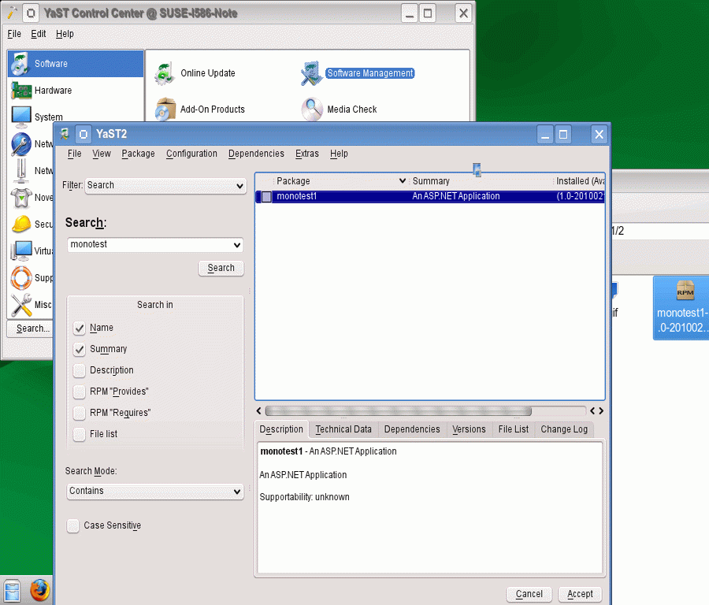The width and height of the screenshot is (709, 605).
Task: Click the right scroll arrow of package list
Action: click(601, 411)
